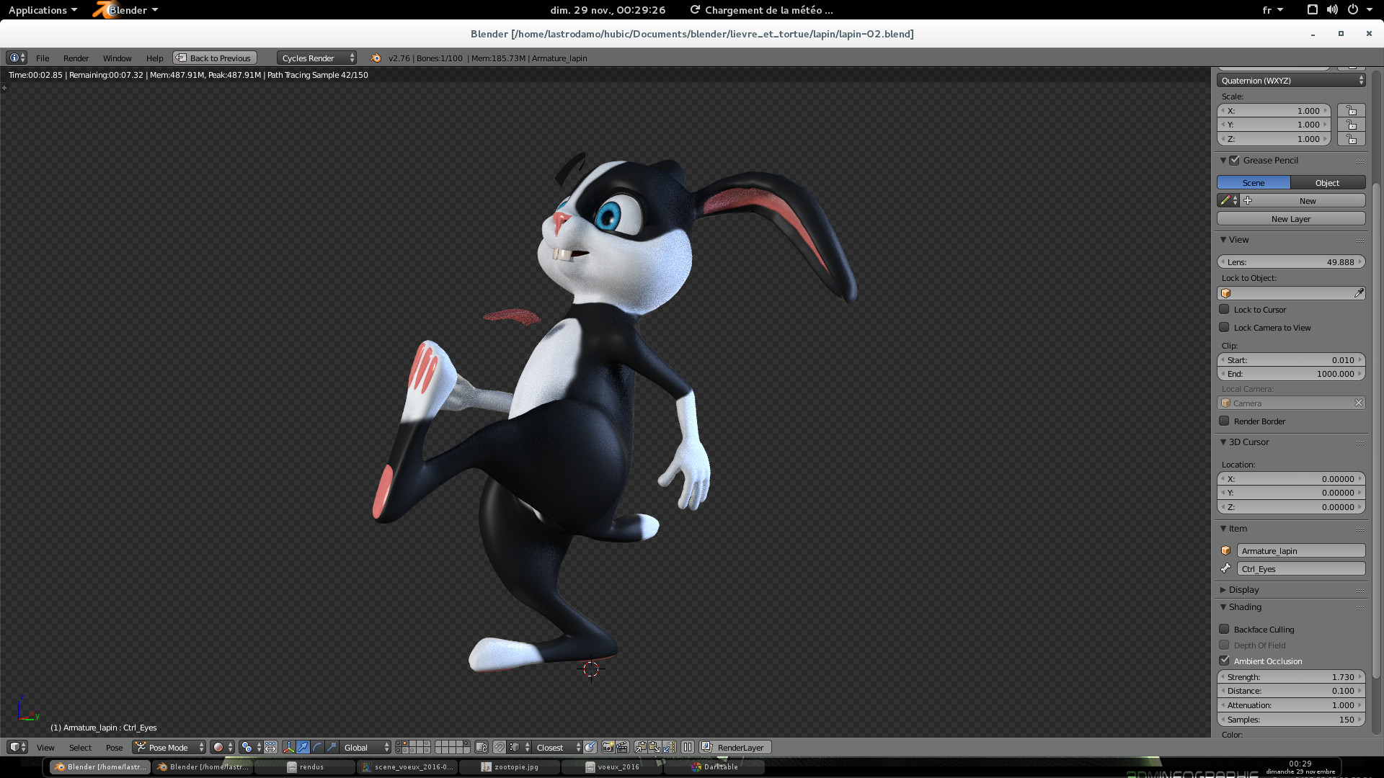Paste the X-flipped pose
The image size is (1384, 778).
[669, 747]
